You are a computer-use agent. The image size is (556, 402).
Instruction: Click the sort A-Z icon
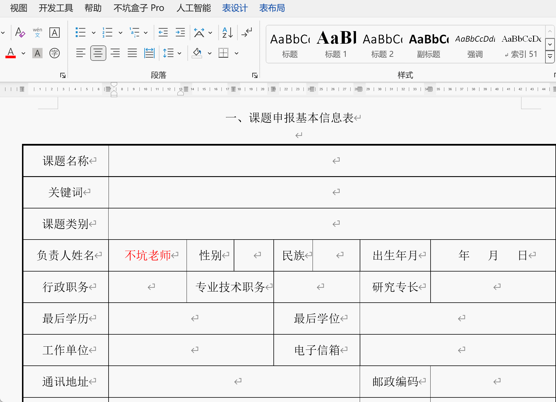(x=227, y=33)
